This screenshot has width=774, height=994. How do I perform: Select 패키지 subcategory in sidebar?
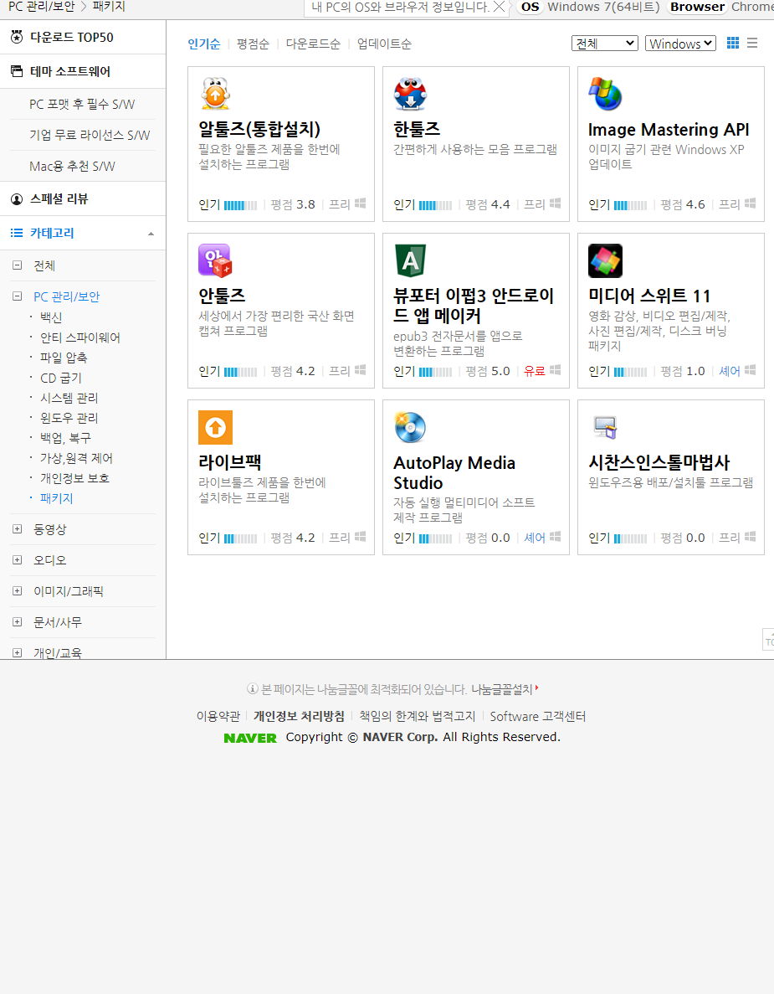pos(56,498)
